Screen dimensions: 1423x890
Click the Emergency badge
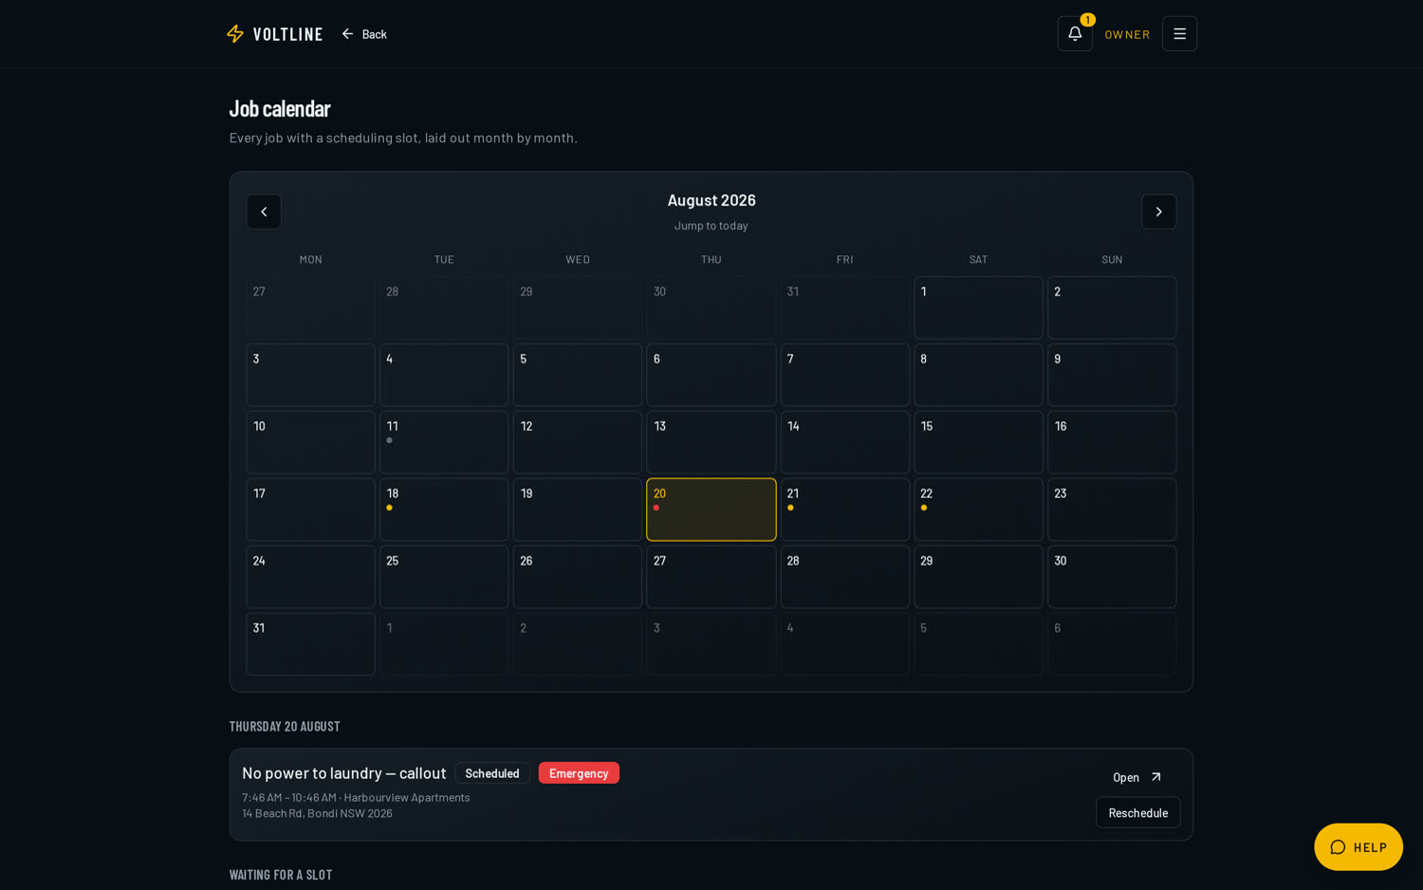click(x=579, y=773)
